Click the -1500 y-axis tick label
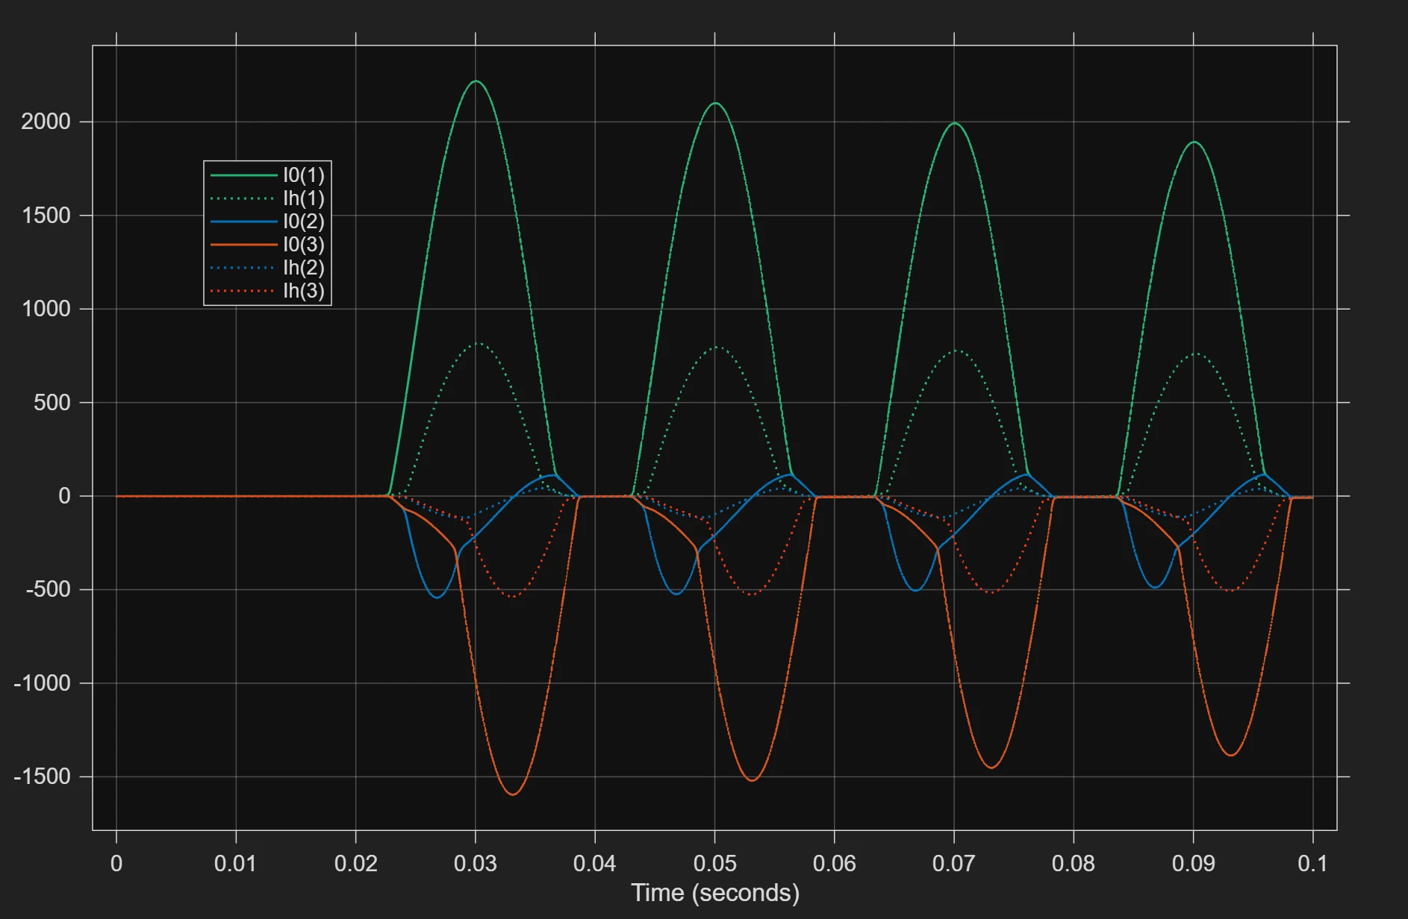Viewport: 1408px width, 919px height. point(42,777)
